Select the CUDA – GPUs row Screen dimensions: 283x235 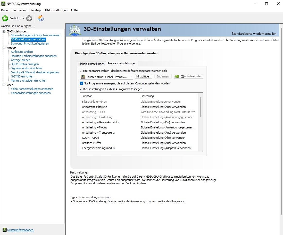pyautogui.click(x=139, y=138)
